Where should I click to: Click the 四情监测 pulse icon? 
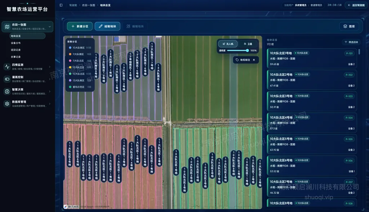7,67
